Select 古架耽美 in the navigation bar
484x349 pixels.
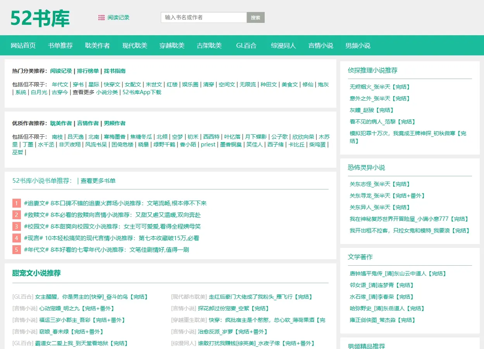pyautogui.click(x=209, y=45)
